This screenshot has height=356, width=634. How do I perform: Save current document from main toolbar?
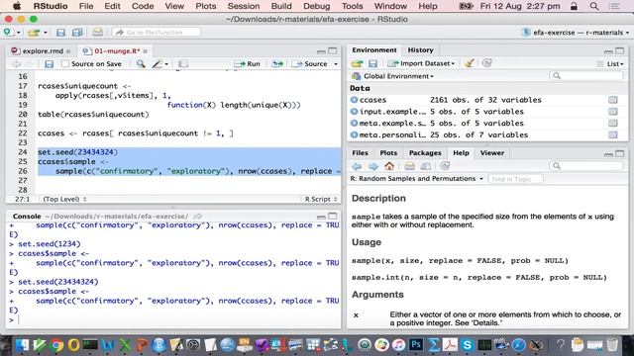60,33
